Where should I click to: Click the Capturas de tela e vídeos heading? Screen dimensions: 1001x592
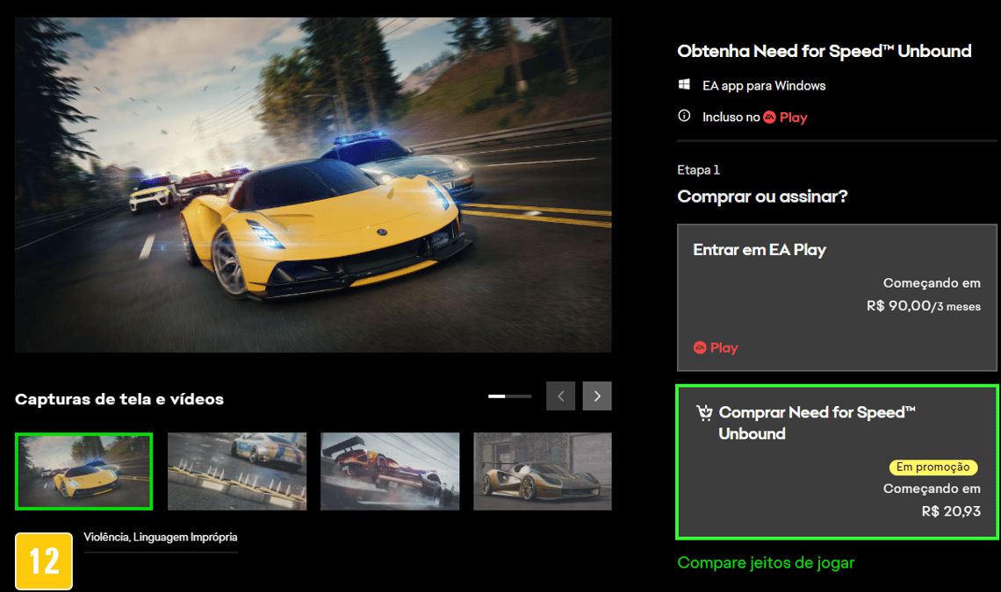[x=119, y=399]
